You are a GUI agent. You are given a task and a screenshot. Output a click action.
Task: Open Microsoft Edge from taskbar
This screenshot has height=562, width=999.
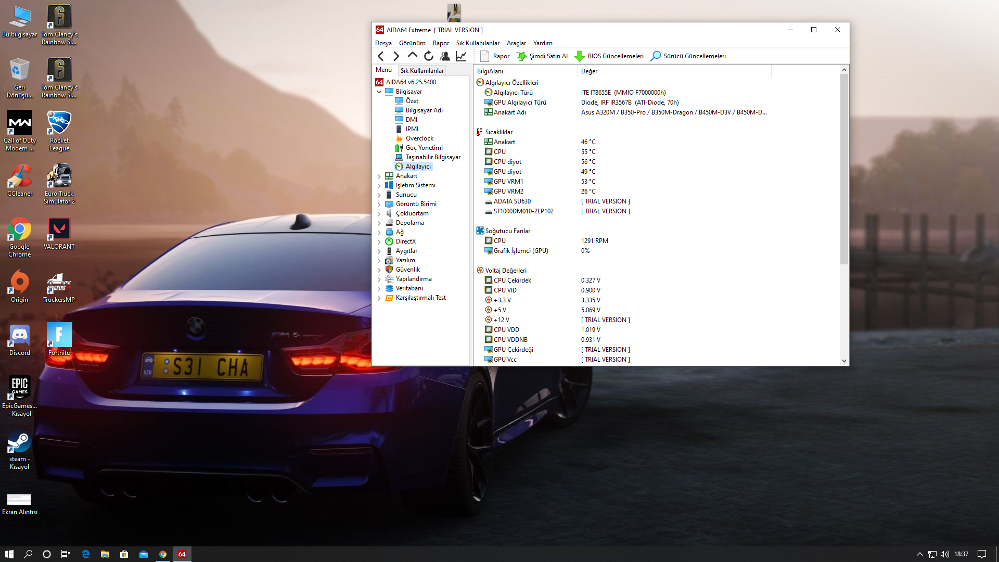click(85, 554)
